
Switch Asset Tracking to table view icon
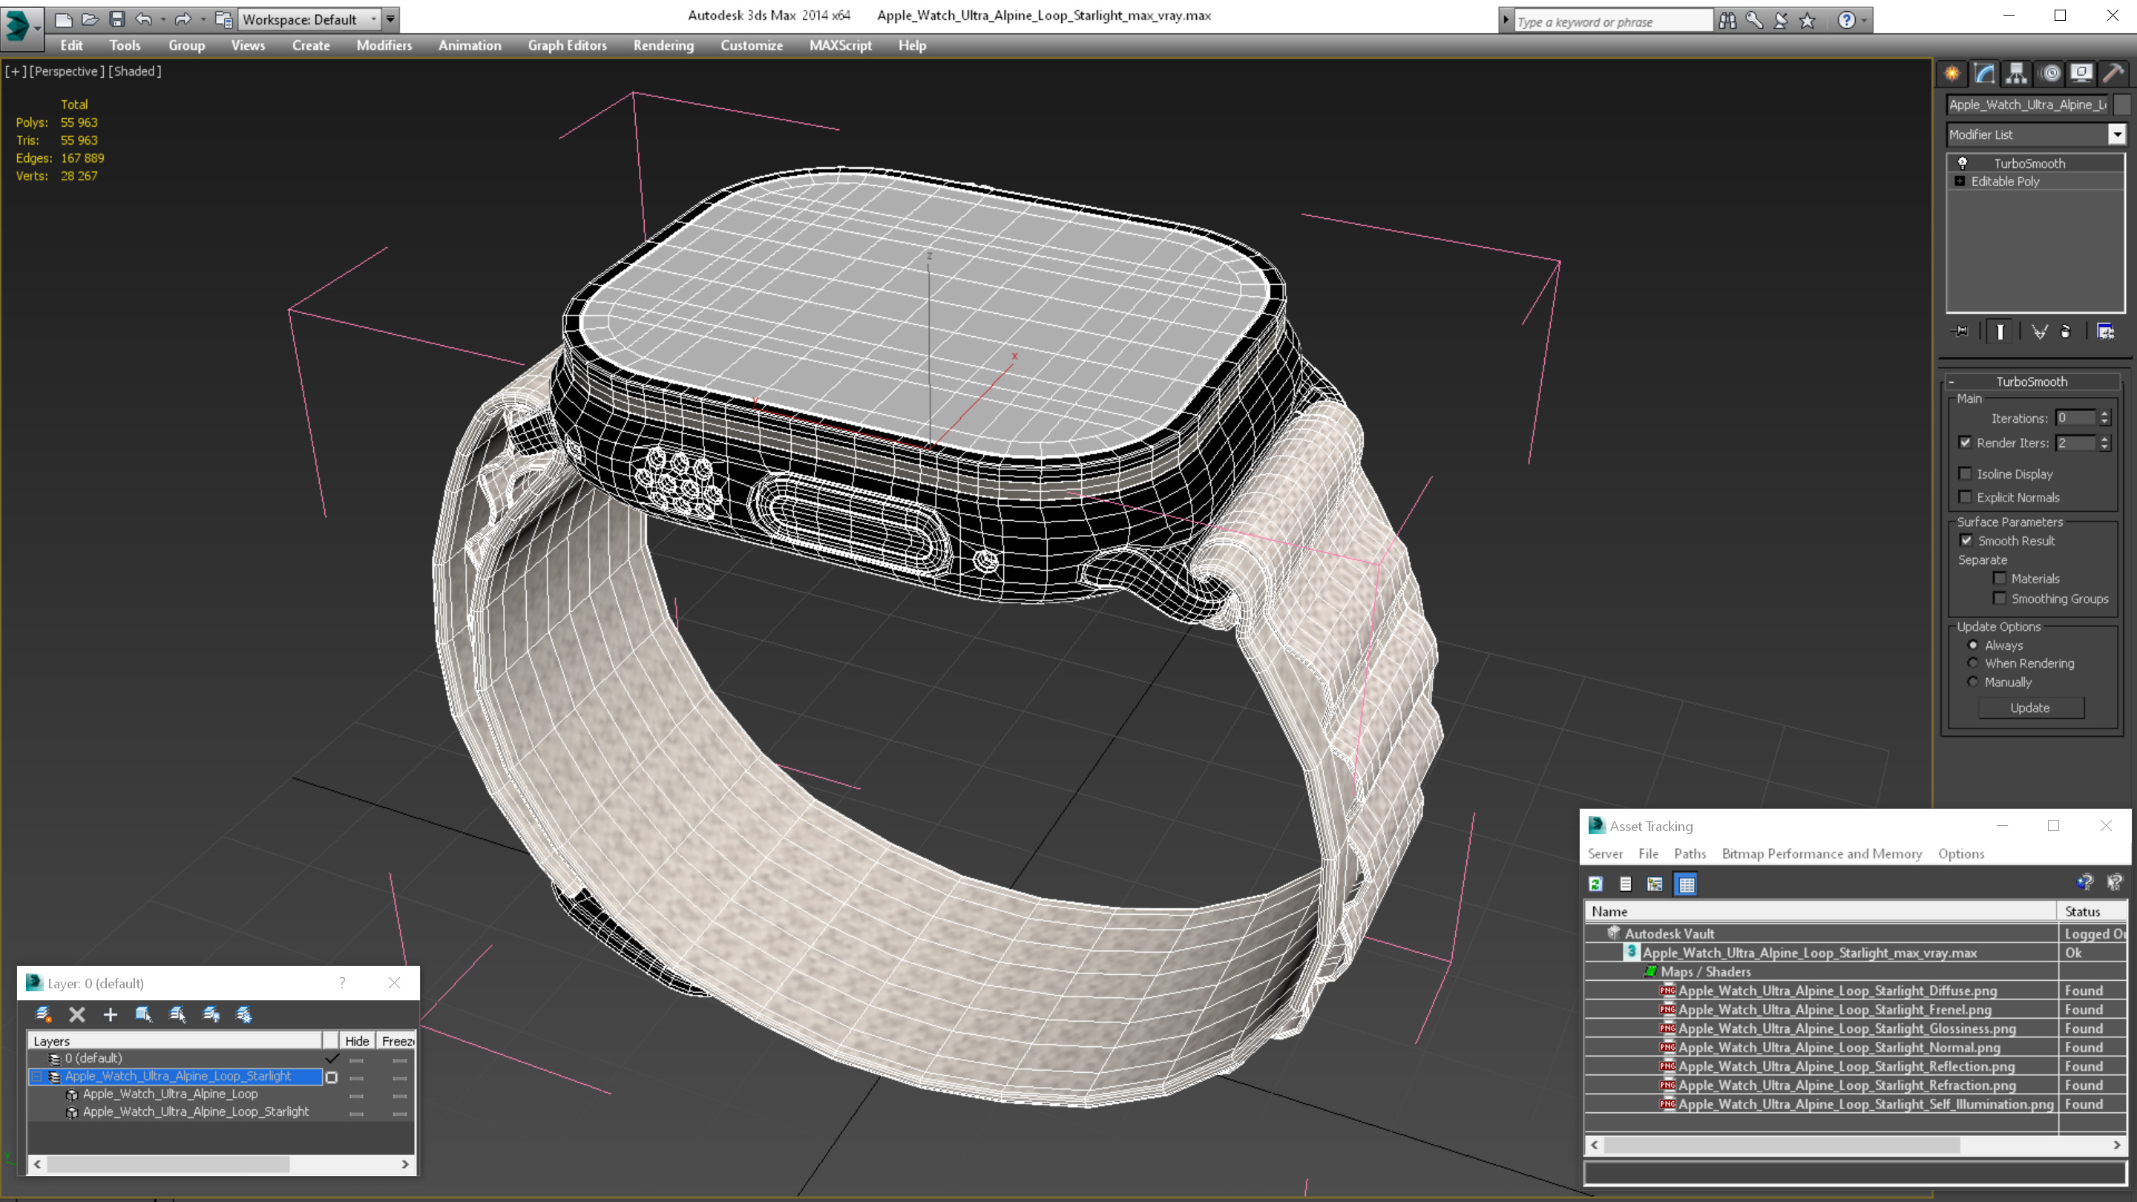[1686, 884]
